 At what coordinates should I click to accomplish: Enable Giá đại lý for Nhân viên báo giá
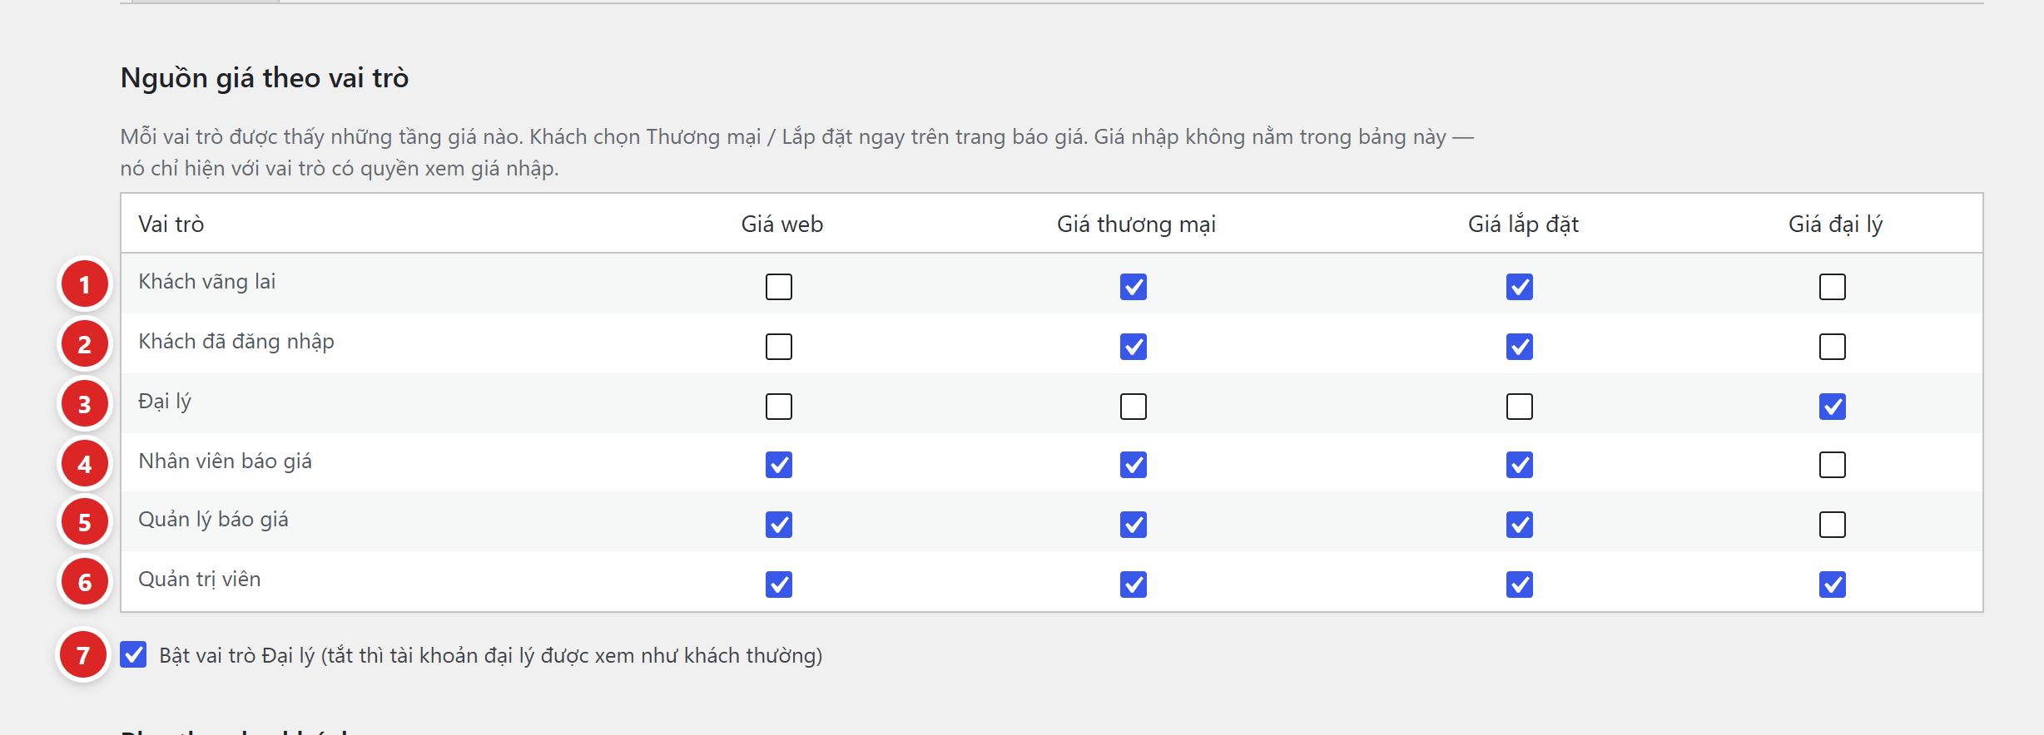pos(1833,465)
